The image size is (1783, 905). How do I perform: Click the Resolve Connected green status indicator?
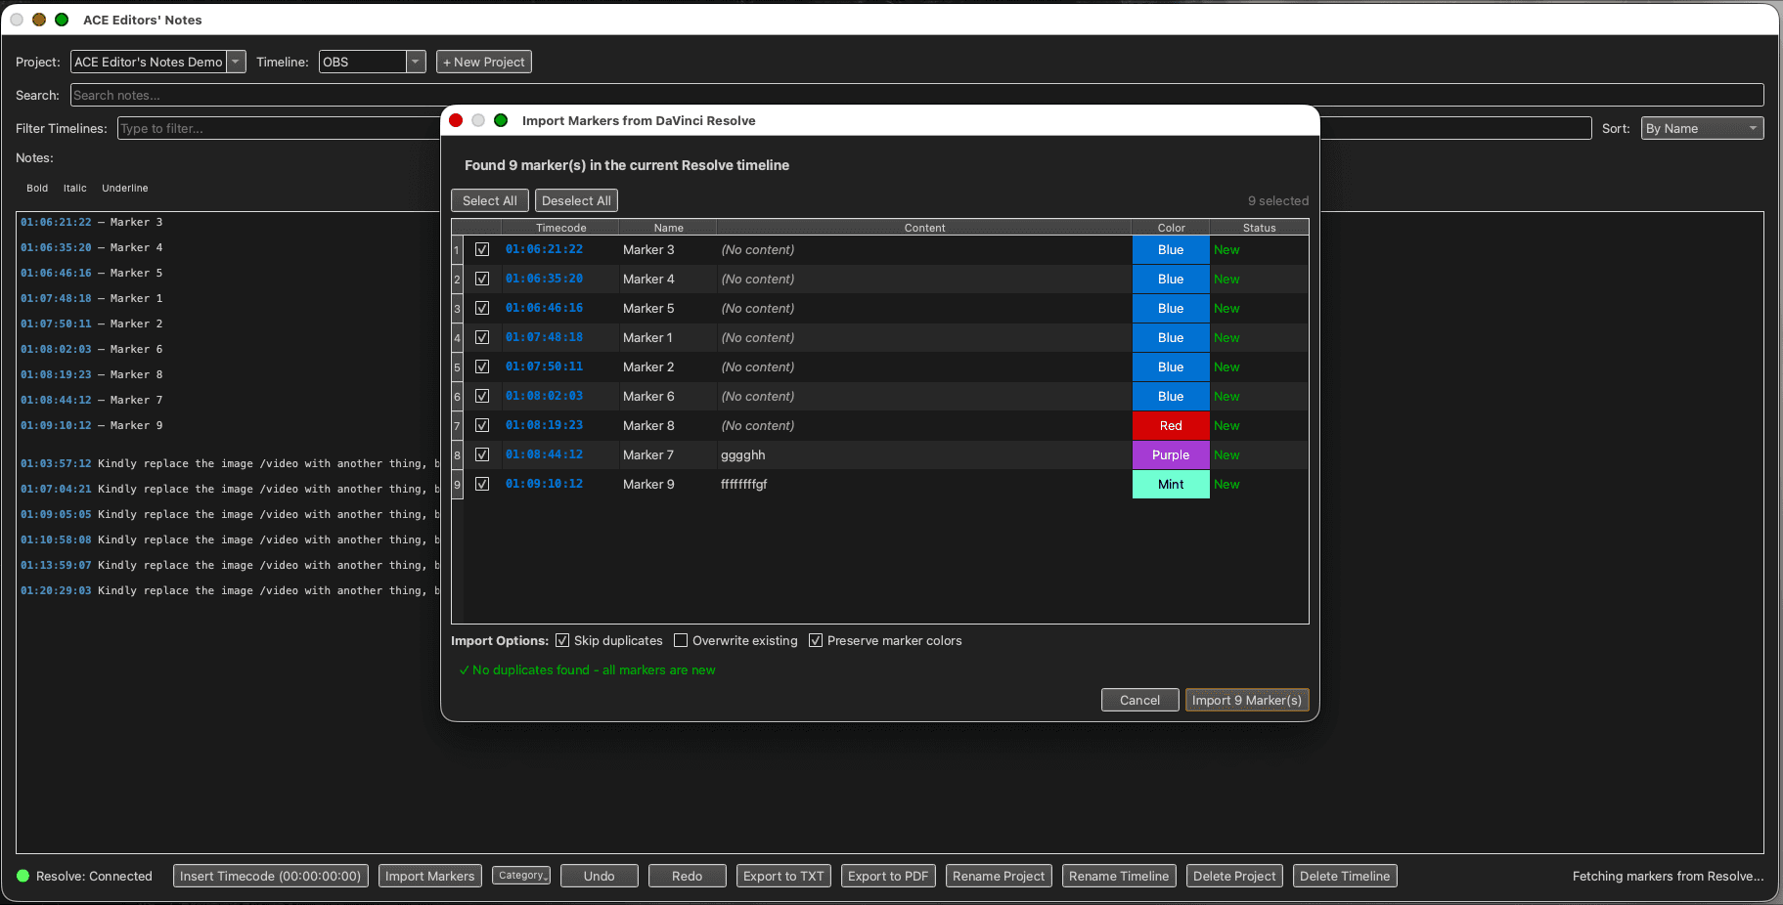(x=23, y=876)
